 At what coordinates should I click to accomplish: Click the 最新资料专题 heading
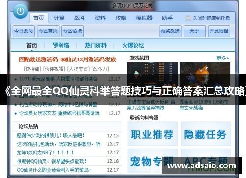(x=144, y=118)
